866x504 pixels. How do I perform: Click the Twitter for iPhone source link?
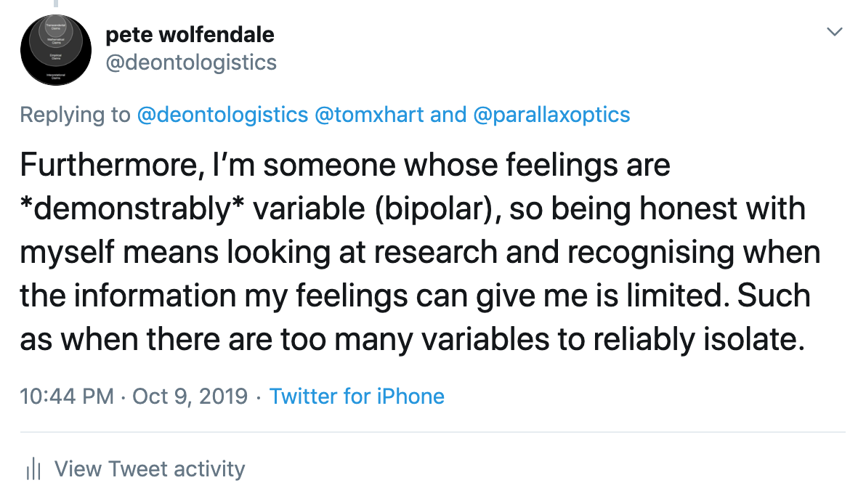[357, 397]
